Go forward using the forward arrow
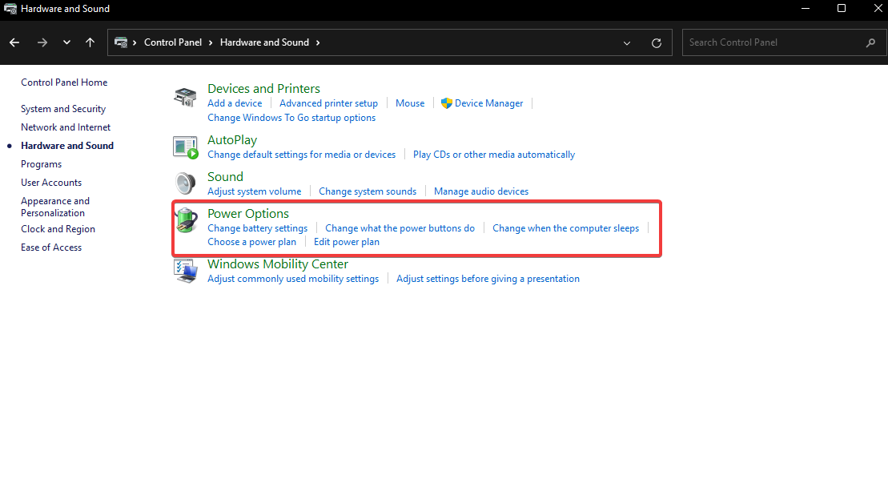 pyautogui.click(x=42, y=42)
